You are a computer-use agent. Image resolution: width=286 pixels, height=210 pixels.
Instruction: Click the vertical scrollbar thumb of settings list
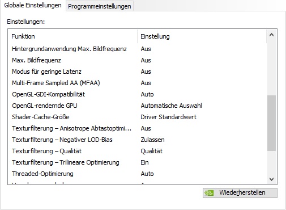271,123
